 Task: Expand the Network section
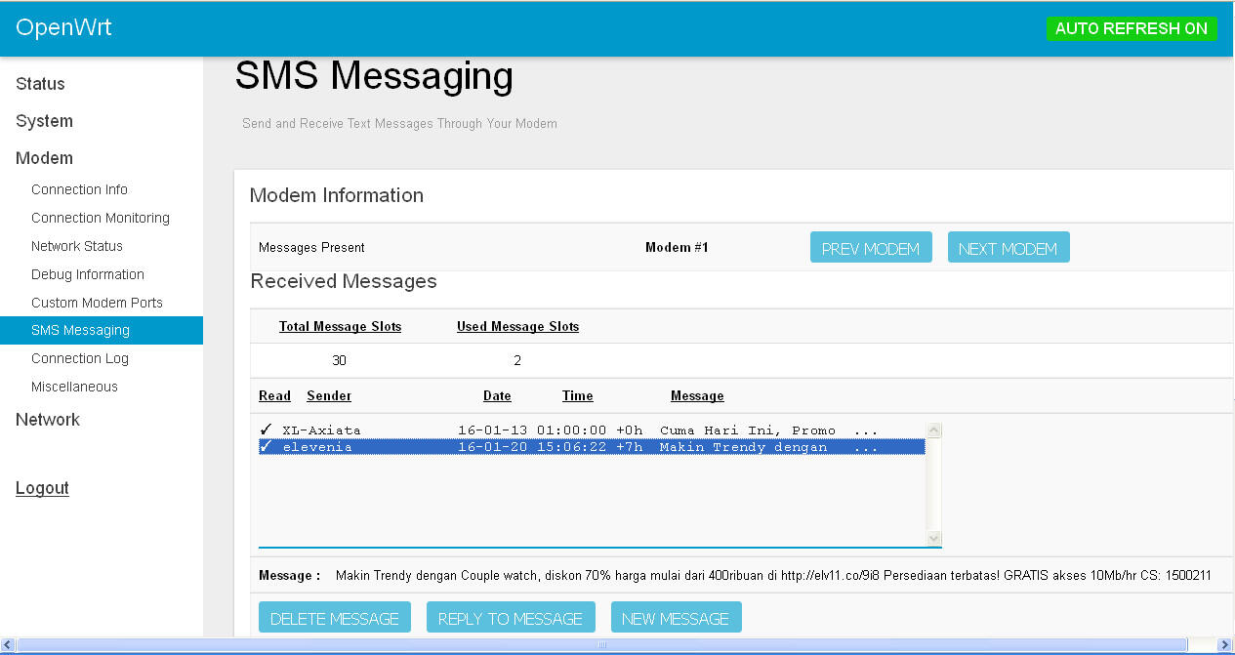coord(47,420)
